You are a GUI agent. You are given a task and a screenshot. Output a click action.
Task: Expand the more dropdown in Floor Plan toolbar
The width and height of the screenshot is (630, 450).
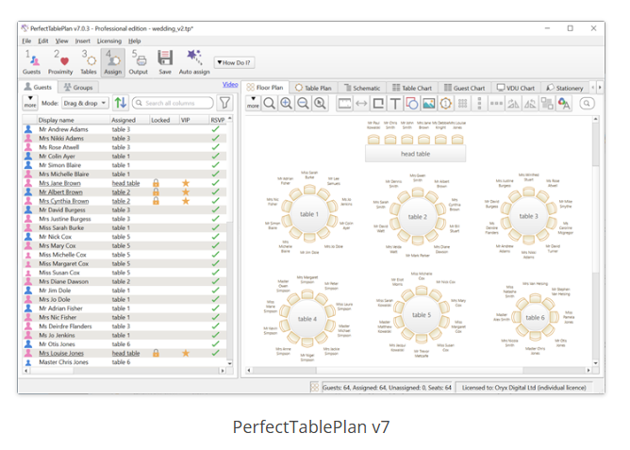253,104
